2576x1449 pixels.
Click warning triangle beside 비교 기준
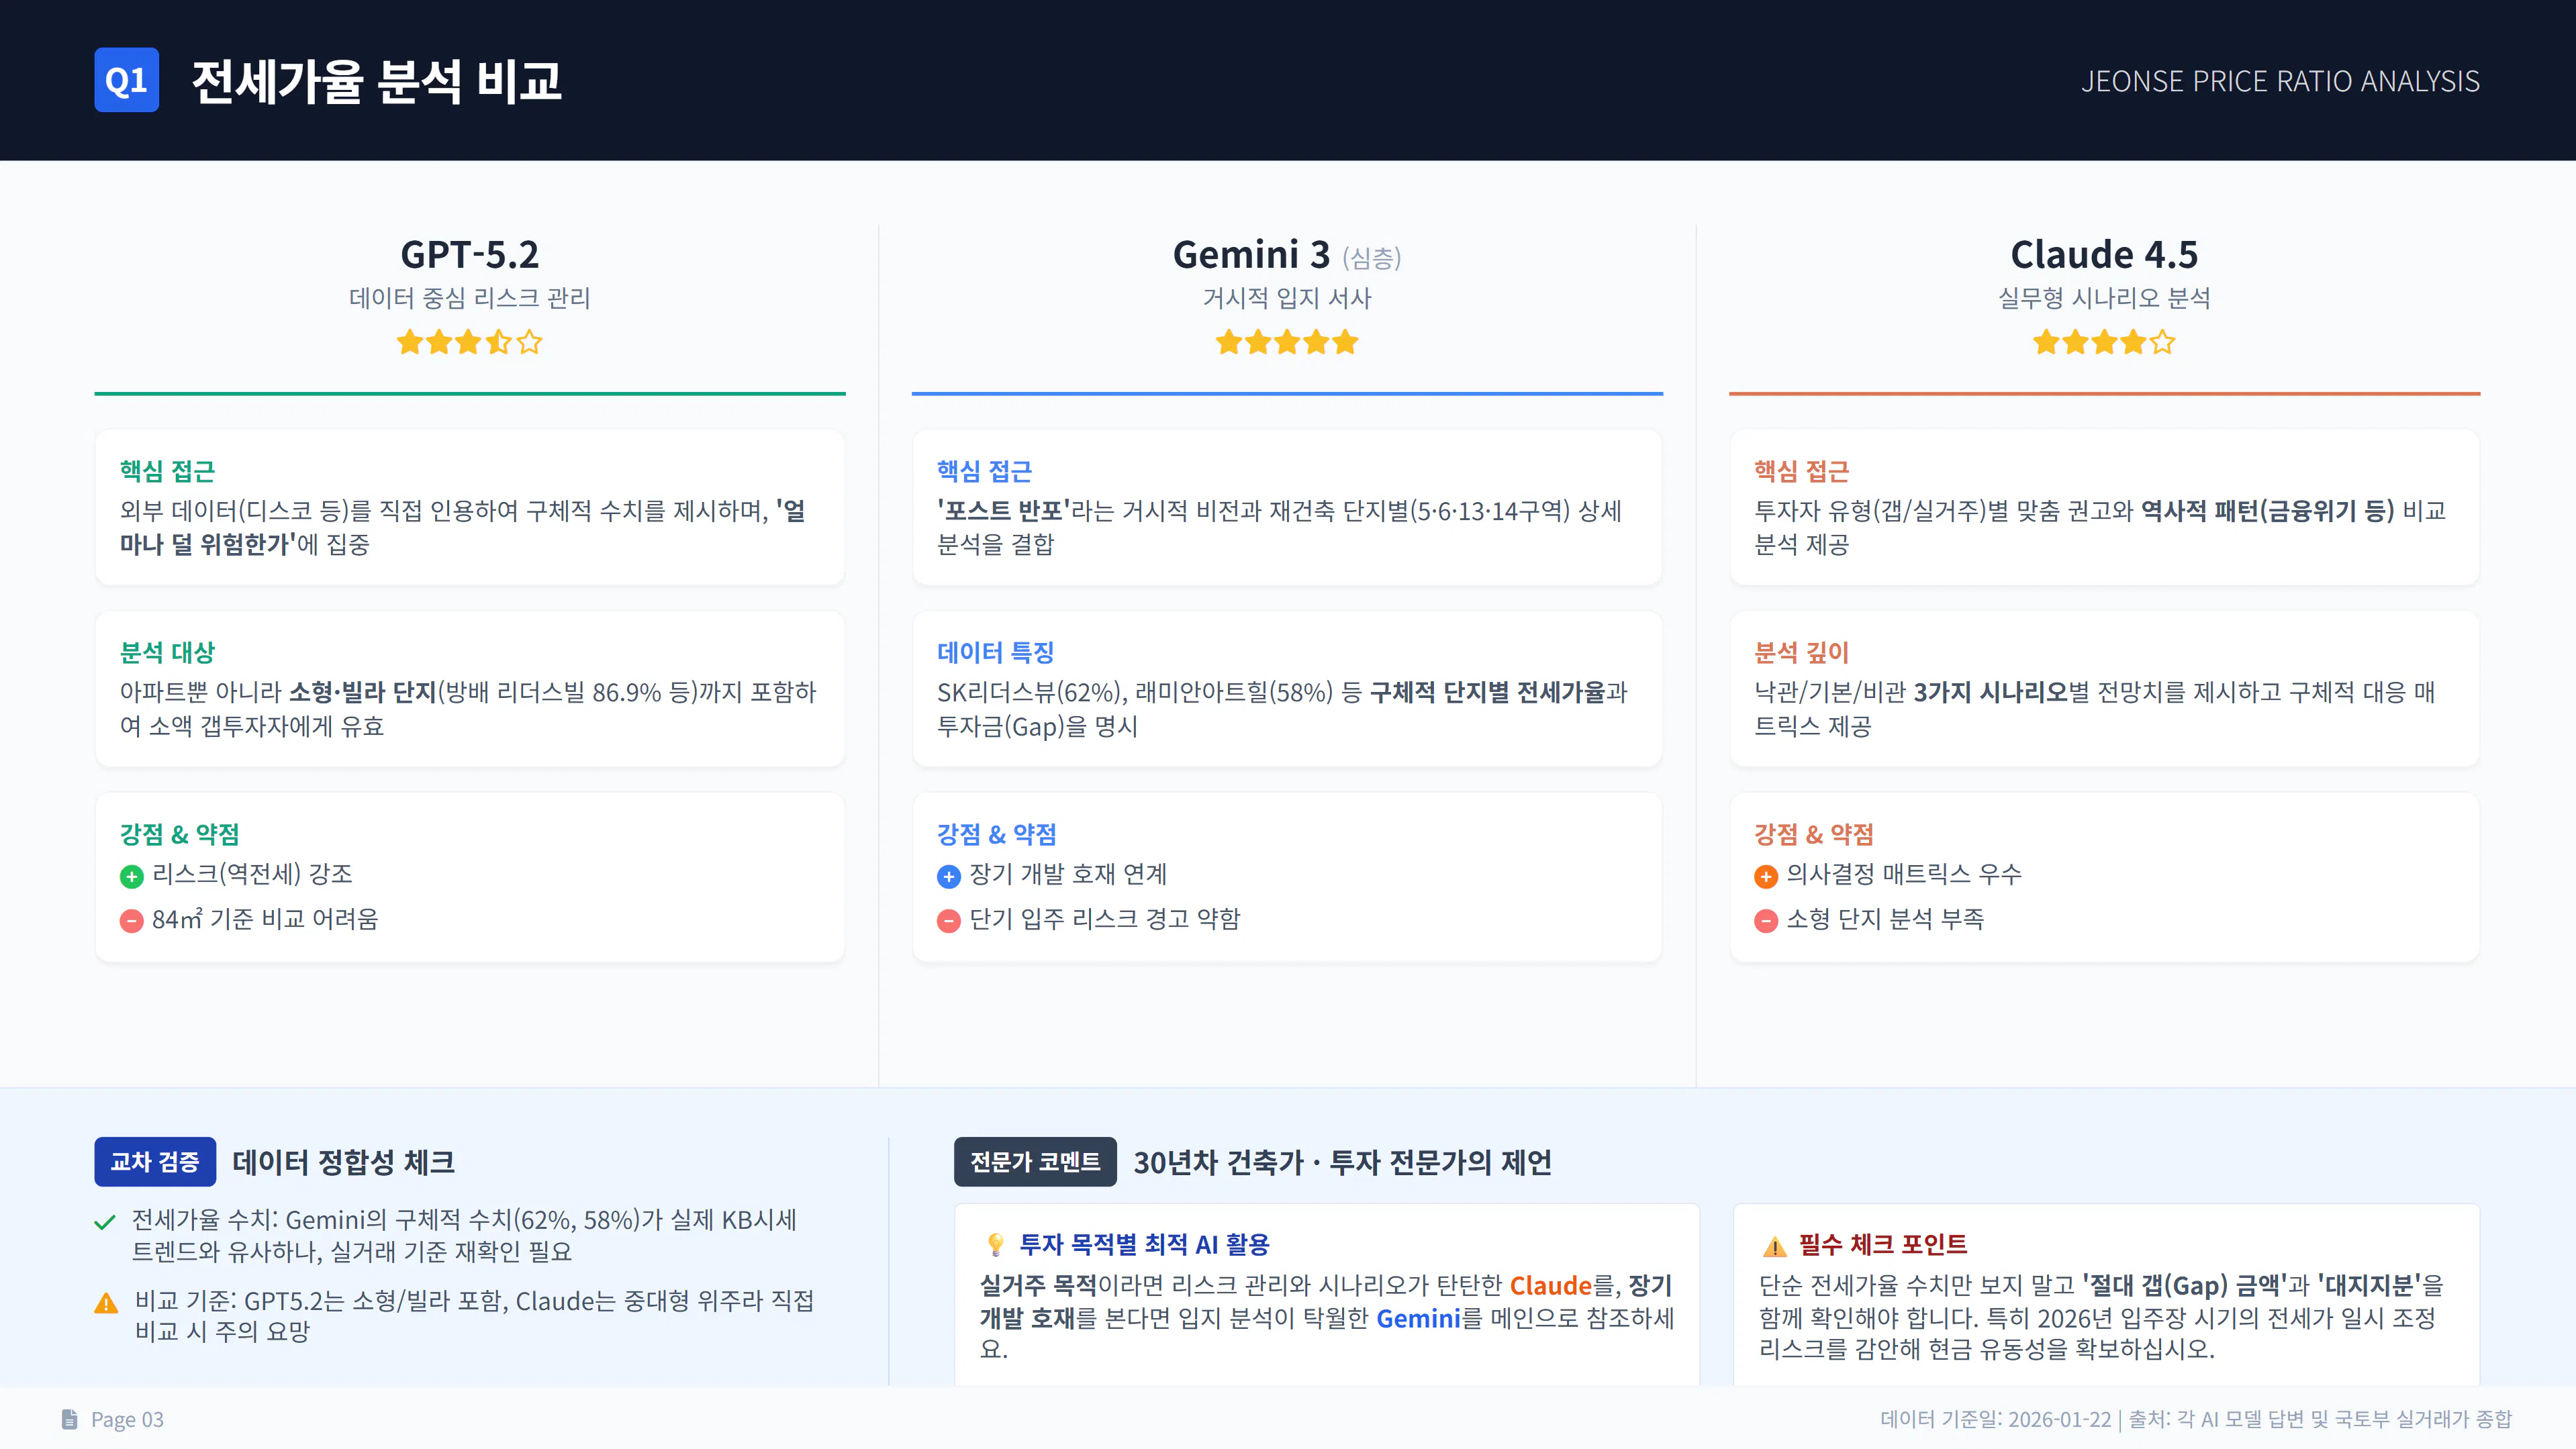coord(106,1303)
